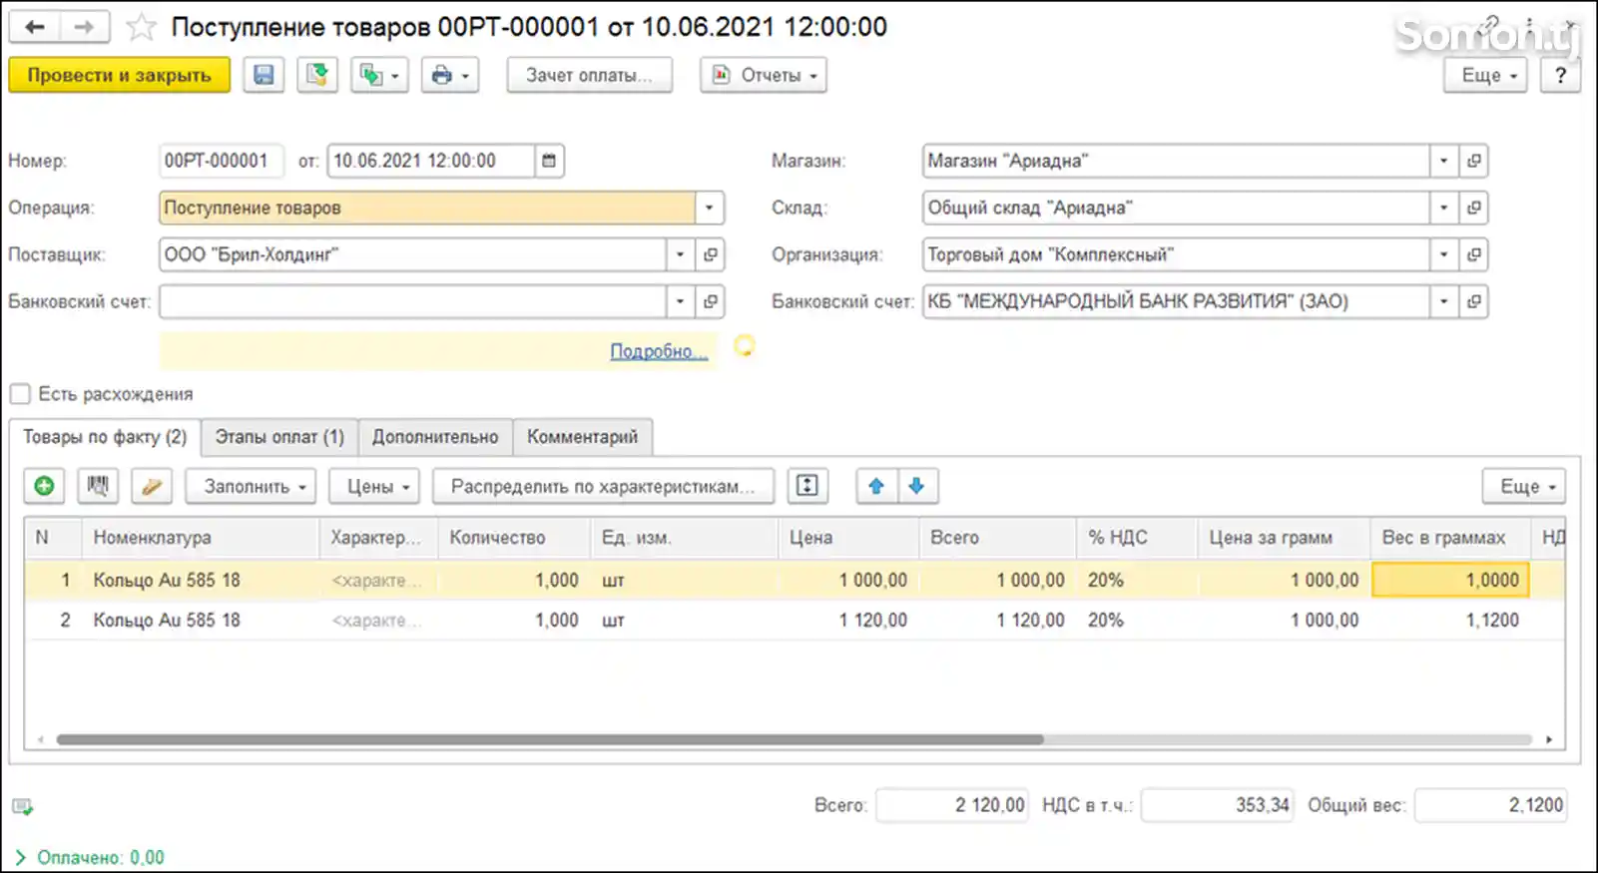The image size is (1598, 873).
Task: Open the Торговый дом "Комплексный" card icon
Action: coord(1473,254)
